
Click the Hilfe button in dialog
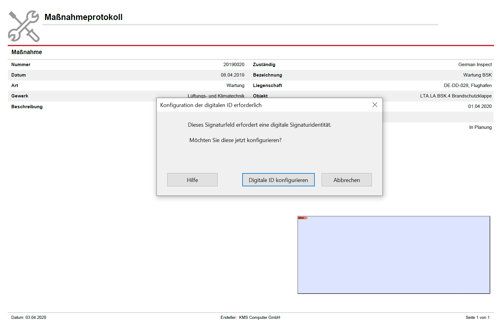coord(192,180)
